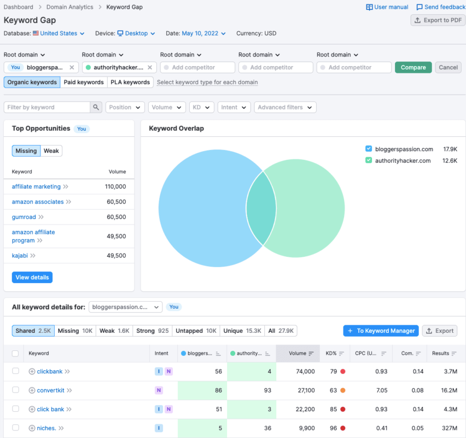Click arrows beside niches. keyword
Viewport: 466px width, 438px height.
[x=61, y=428]
